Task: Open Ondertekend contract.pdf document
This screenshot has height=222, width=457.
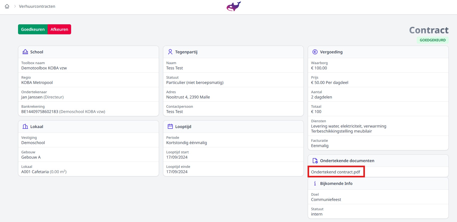Action: click(x=336, y=172)
